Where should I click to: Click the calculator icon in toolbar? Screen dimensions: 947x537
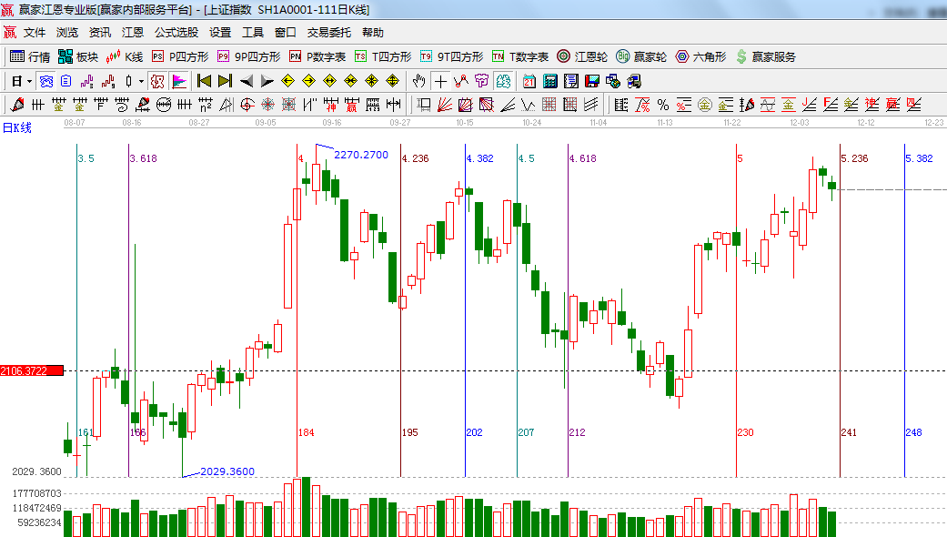pos(549,81)
